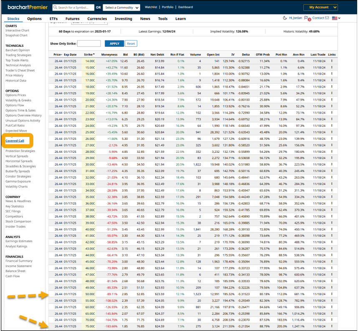
Task: Open the Portfolio link
Action: pyautogui.click(x=168, y=7)
